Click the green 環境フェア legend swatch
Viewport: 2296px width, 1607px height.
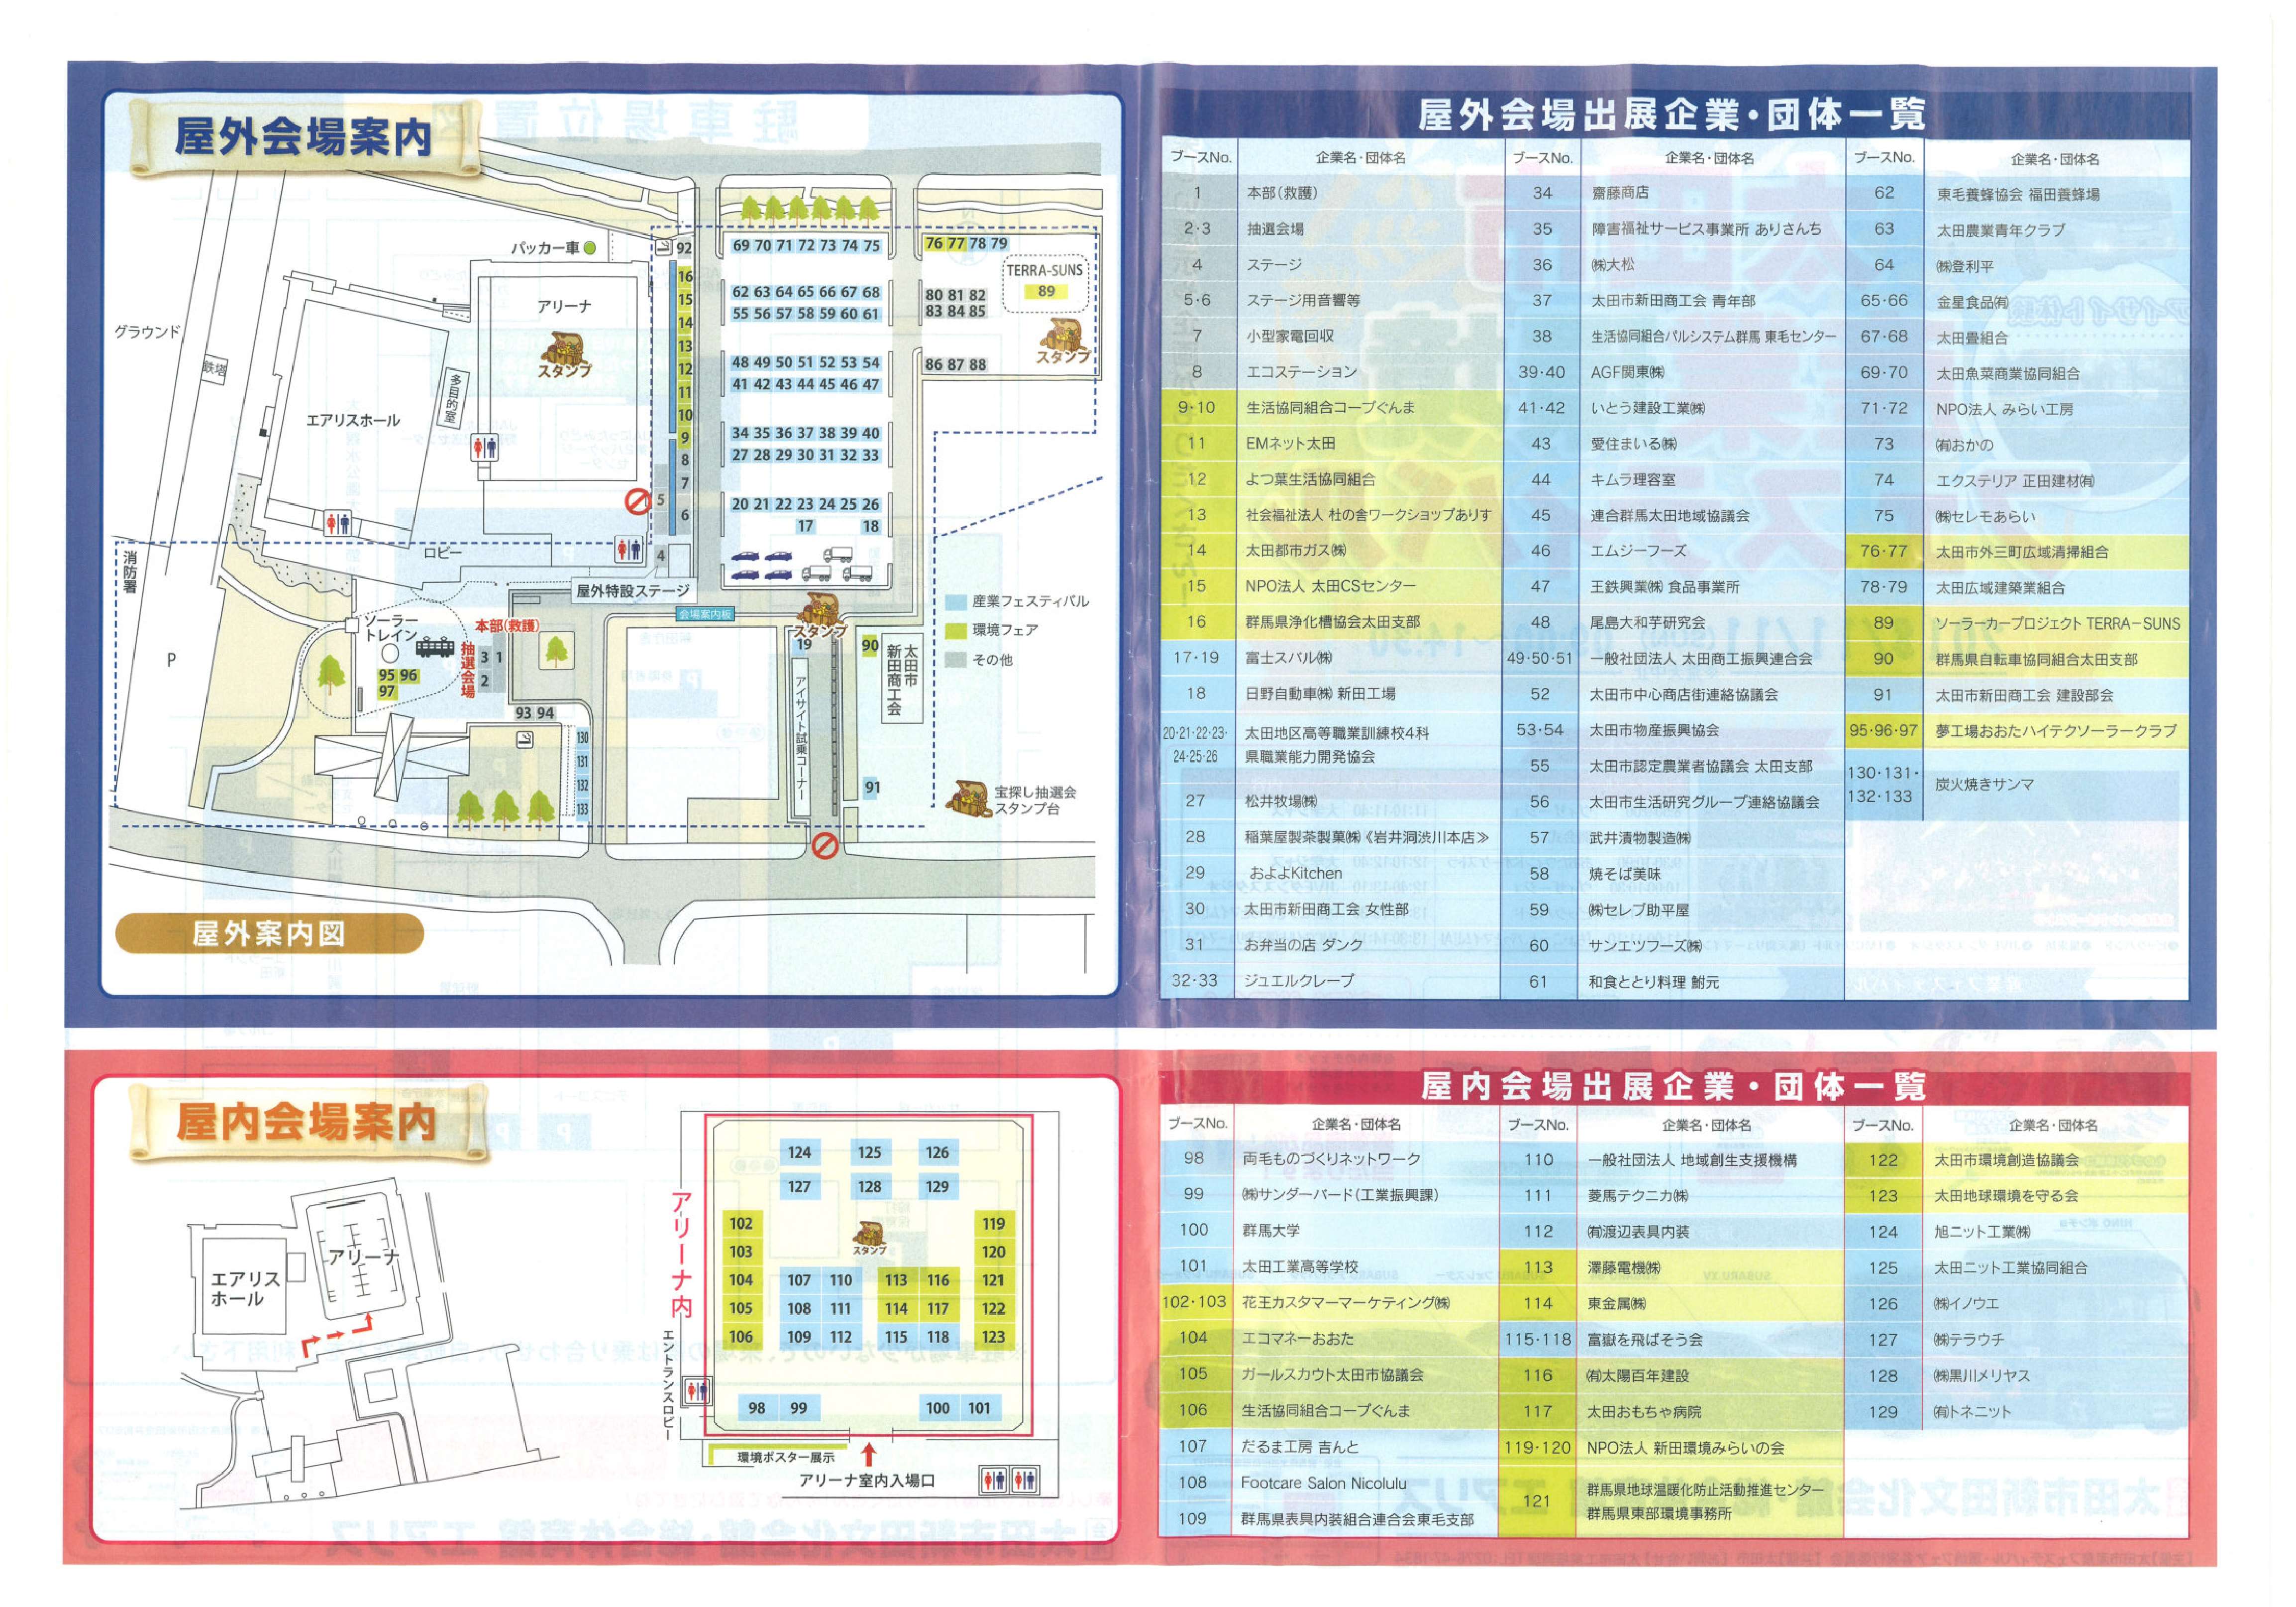(x=956, y=630)
